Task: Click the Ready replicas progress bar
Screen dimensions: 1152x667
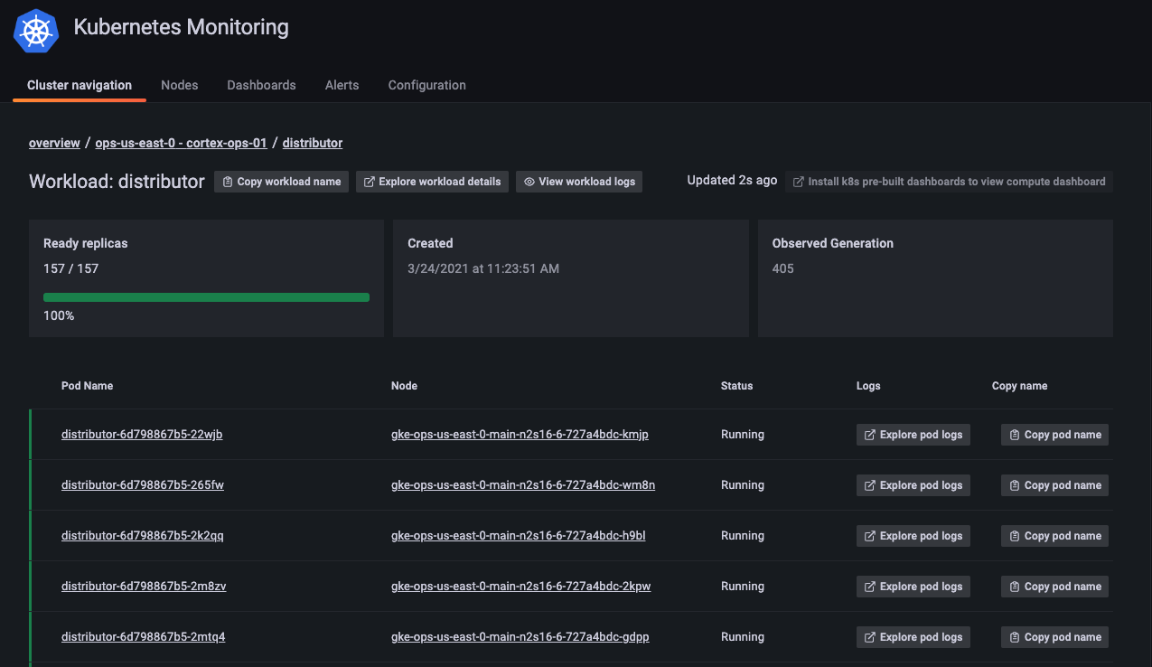Action: 206,296
